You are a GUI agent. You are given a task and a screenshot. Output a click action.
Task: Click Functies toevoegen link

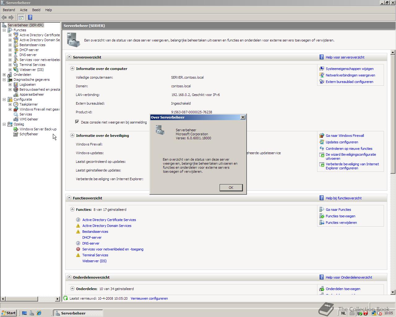(x=340, y=216)
